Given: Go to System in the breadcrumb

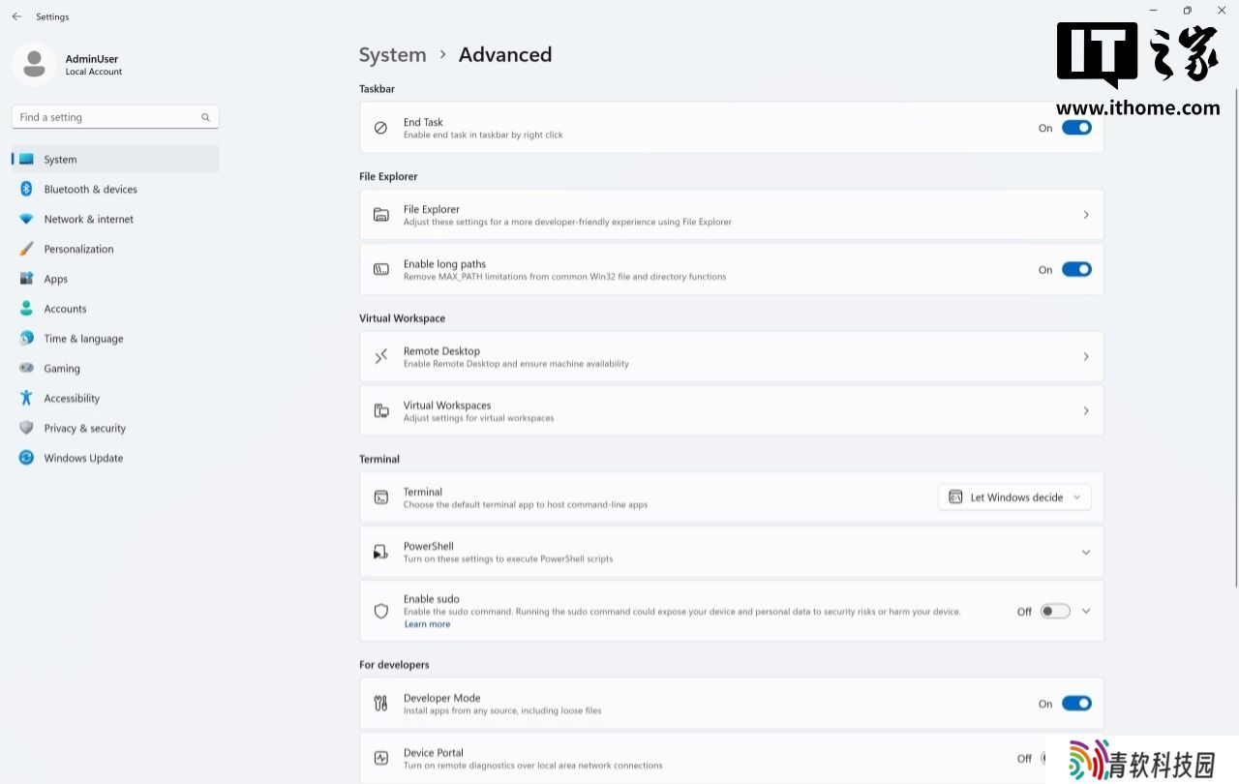Looking at the screenshot, I should point(392,55).
